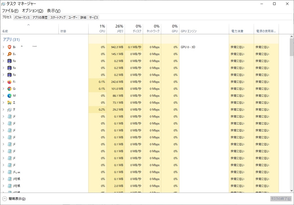
Task: Click the 2.0 MB memory cell
Action: coord(116,186)
